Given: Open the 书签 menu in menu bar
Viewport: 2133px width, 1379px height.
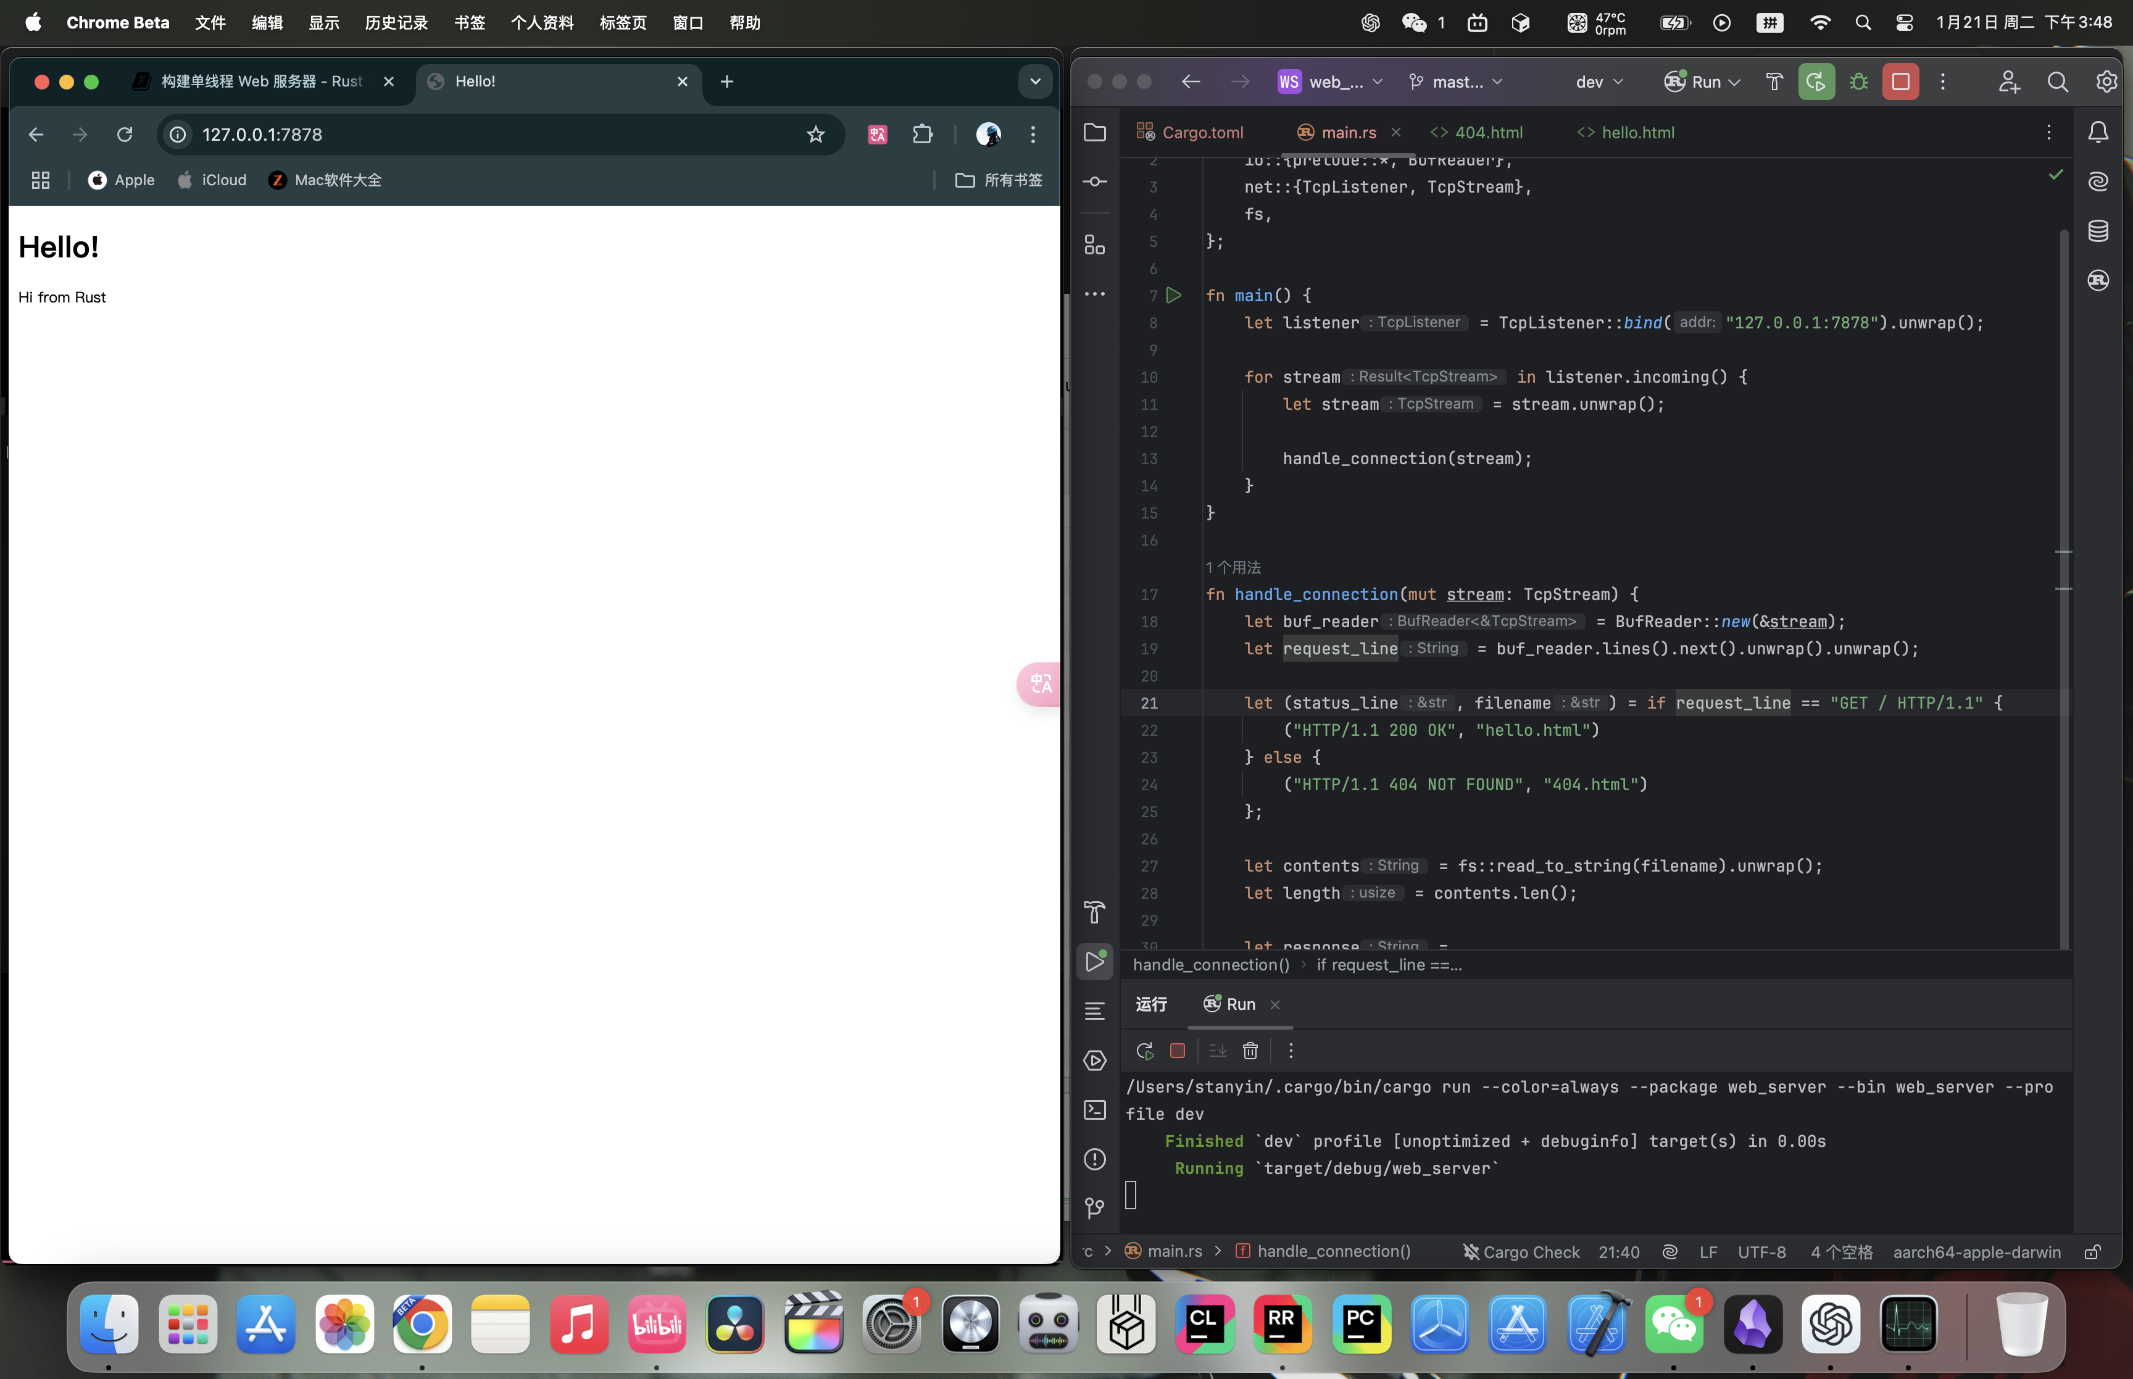Looking at the screenshot, I should click(469, 22).
